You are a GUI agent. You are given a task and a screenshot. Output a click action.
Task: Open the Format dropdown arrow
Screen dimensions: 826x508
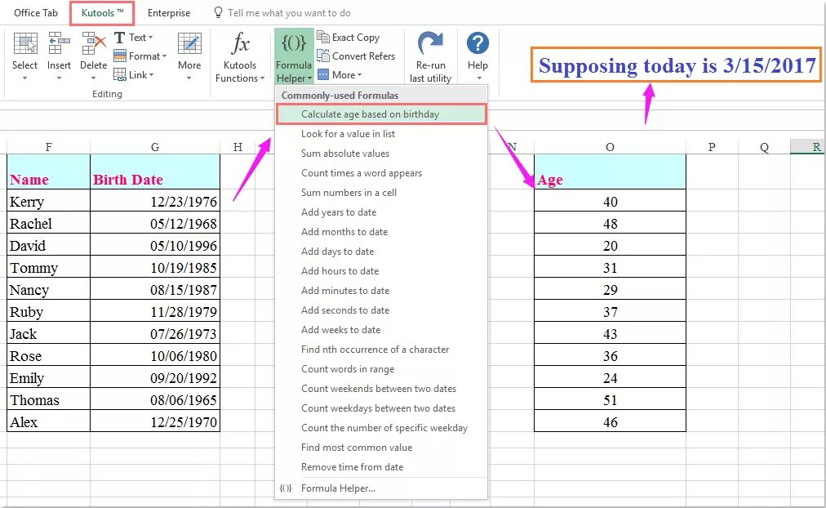coord(164,56)
